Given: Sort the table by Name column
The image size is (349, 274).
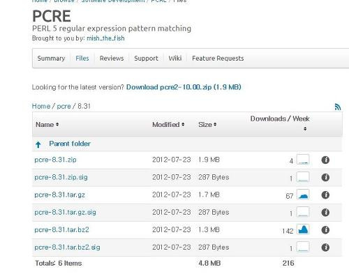Looking at the screenshot, I should click(x=47, y=125).
